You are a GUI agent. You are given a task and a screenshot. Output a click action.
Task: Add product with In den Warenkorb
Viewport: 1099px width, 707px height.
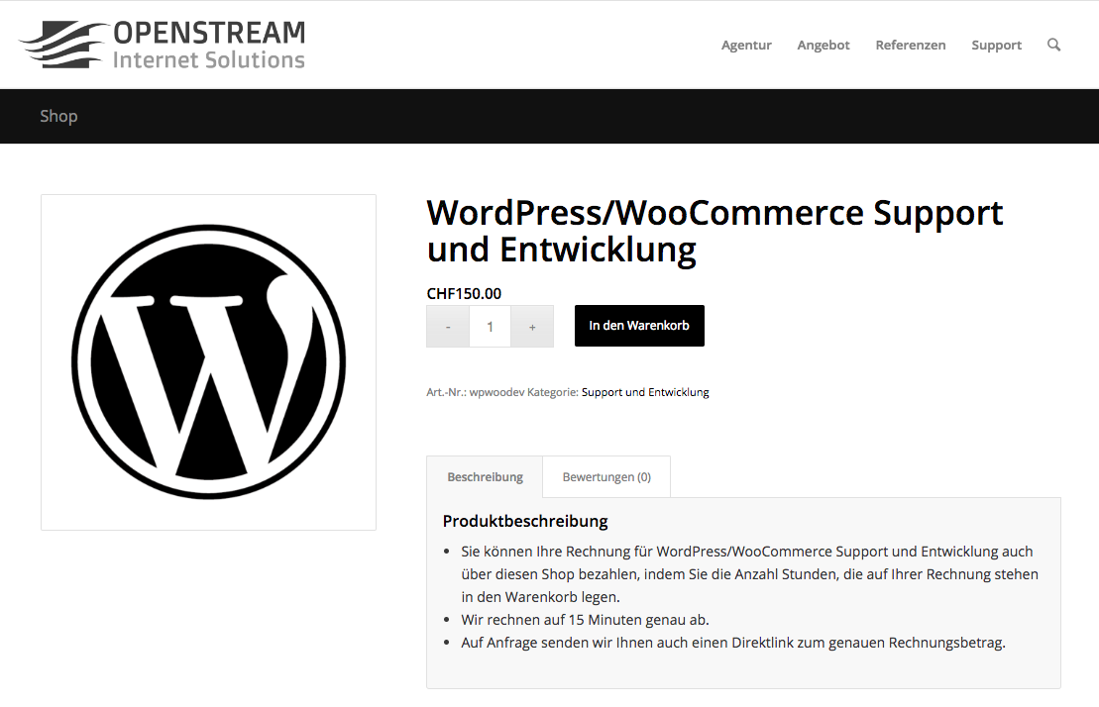(639, 326)
